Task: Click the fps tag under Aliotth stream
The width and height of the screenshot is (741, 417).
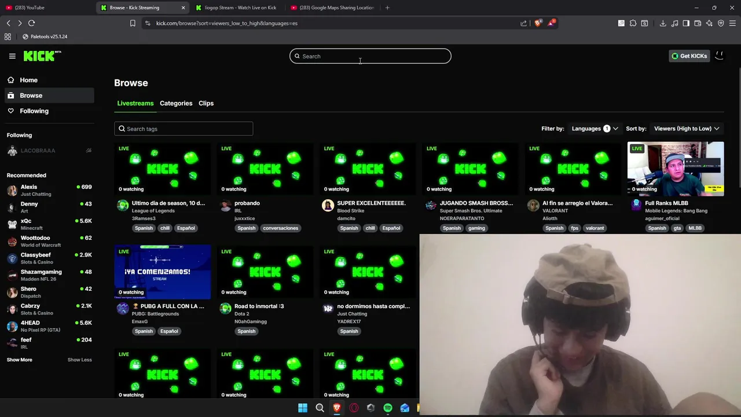Action: click(x=575, y=228)
